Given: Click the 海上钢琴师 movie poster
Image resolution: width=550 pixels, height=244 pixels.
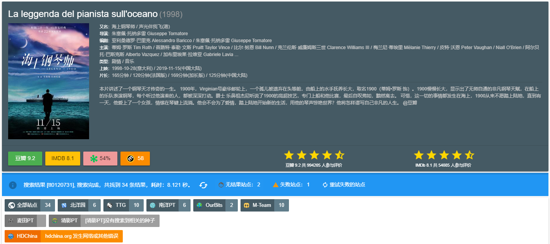Looking at the screenshot, I should pyautogui.click(x=48, y=81).
